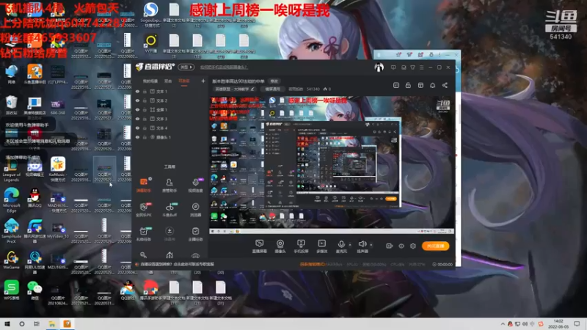
Task: Edit the 英雄联盟 category tag
Action: [235, 89]
